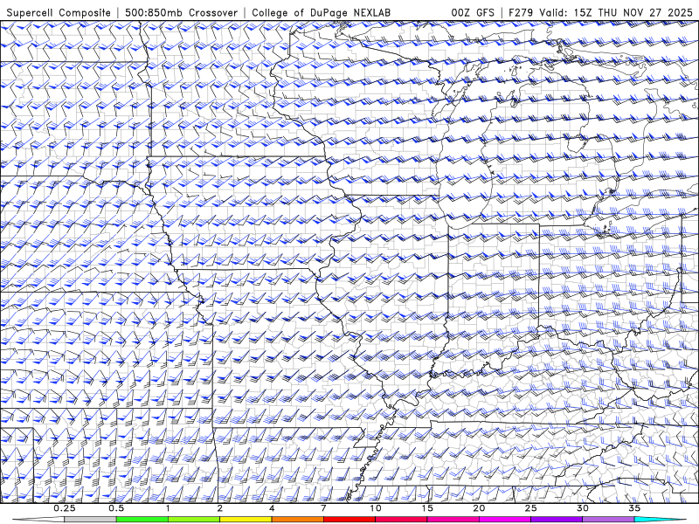Select the white arrow color bar end
Image resolution: width=699 pixels, height=524 pixels.
[38, 520]
